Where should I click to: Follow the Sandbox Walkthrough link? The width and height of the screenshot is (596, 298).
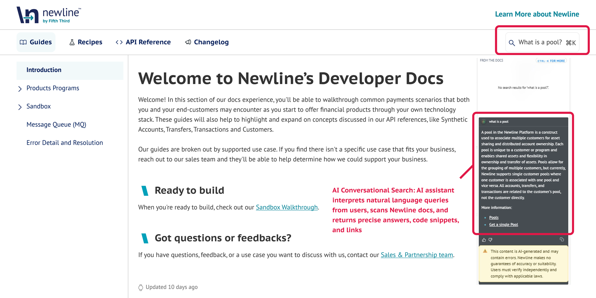(287, 207)
